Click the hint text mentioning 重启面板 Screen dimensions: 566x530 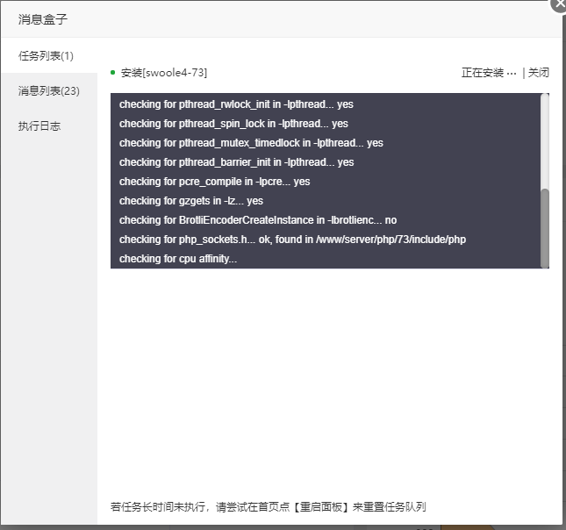pos(268,507)
